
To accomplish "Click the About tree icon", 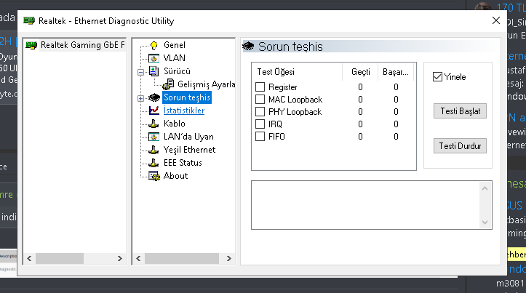I will pyautogui.click(x=154, y=176).
